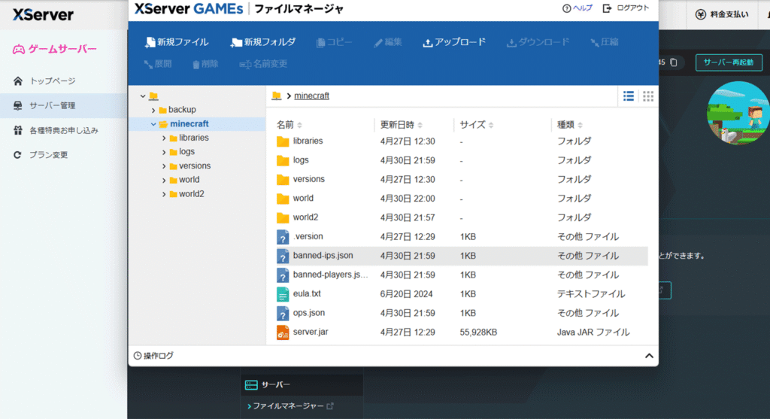The image size is (770, 419).
Task: Switch to grid view icon
Action: (x=648, y=96)
